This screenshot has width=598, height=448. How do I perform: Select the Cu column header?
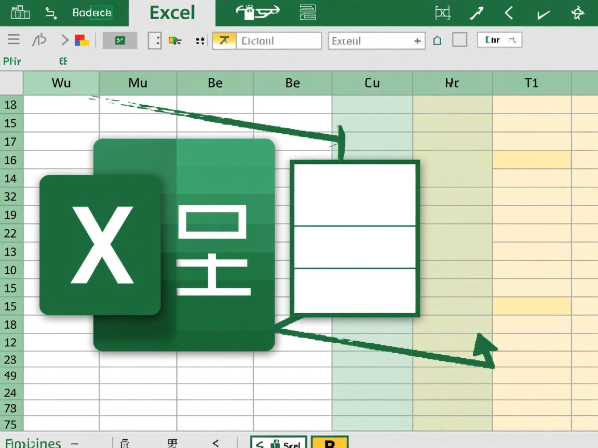(x=372, y=83)
